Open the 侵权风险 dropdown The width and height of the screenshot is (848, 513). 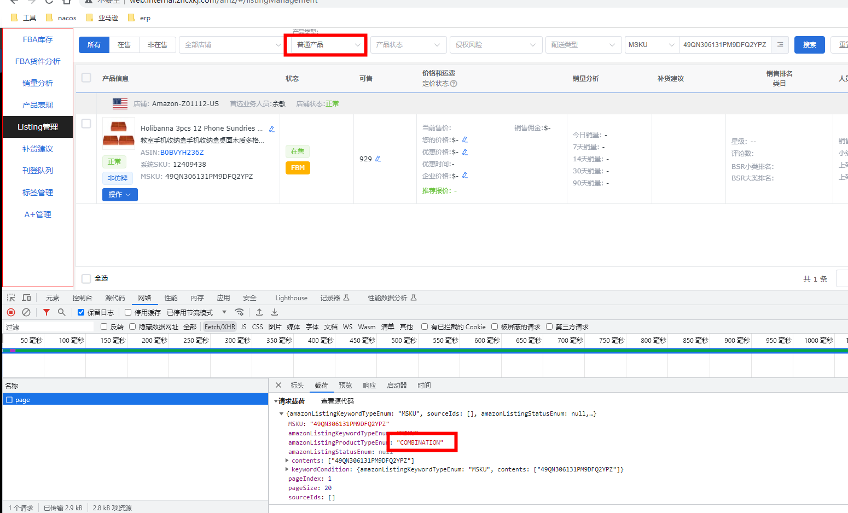496,45
